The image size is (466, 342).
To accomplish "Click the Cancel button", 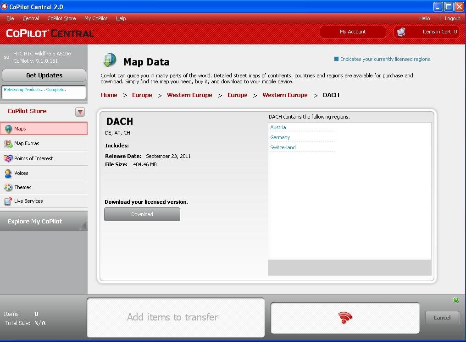I will coord(442,318).
